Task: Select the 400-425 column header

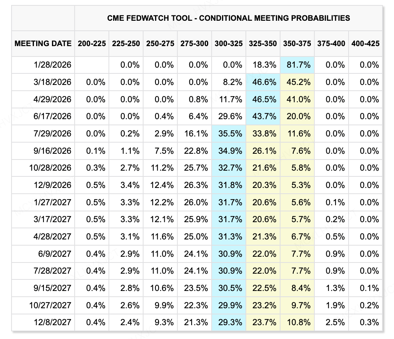Action: point(365,43)
